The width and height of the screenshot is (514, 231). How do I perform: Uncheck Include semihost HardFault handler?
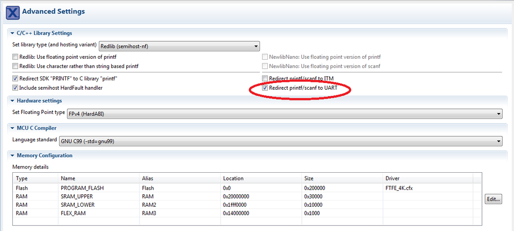point(15,88)
